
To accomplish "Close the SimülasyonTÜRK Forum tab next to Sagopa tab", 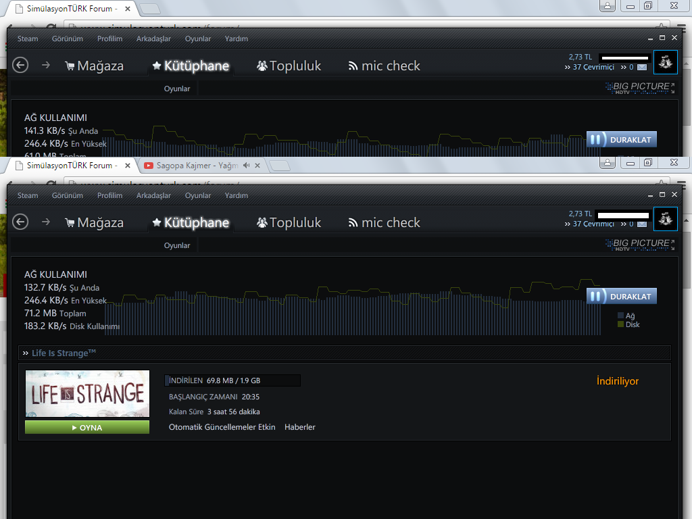I will point(128,166).
